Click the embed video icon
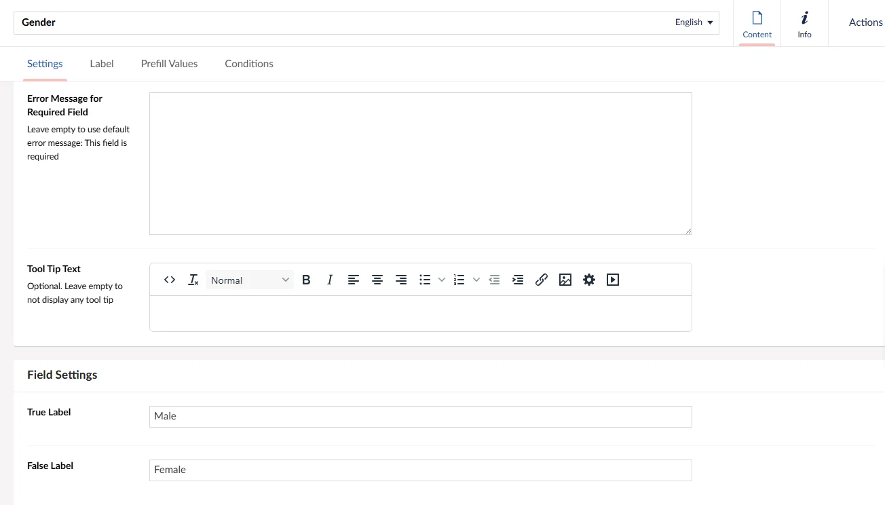This screenshot has height=505, width=885. [x=613, y=280]
